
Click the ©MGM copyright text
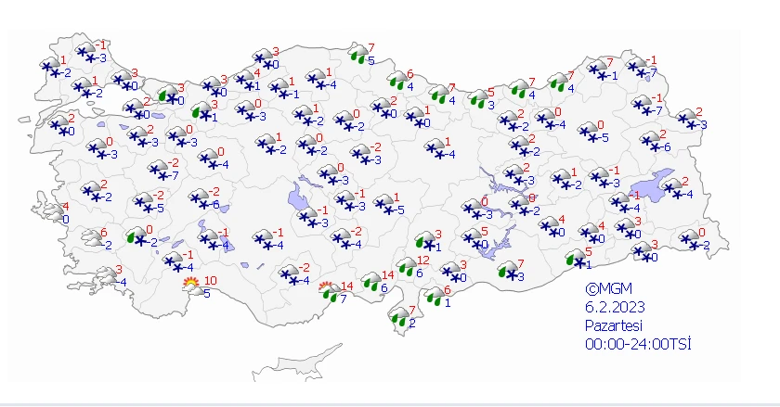pos(609,288)
